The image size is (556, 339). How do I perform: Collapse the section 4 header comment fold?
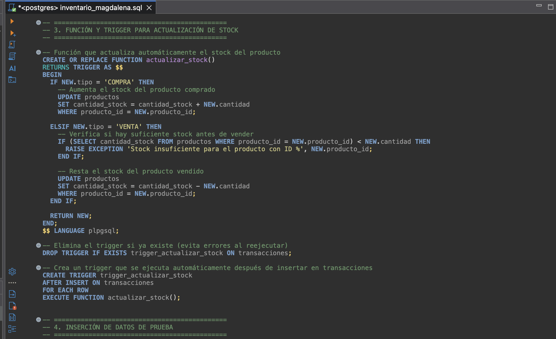[39, 320]
